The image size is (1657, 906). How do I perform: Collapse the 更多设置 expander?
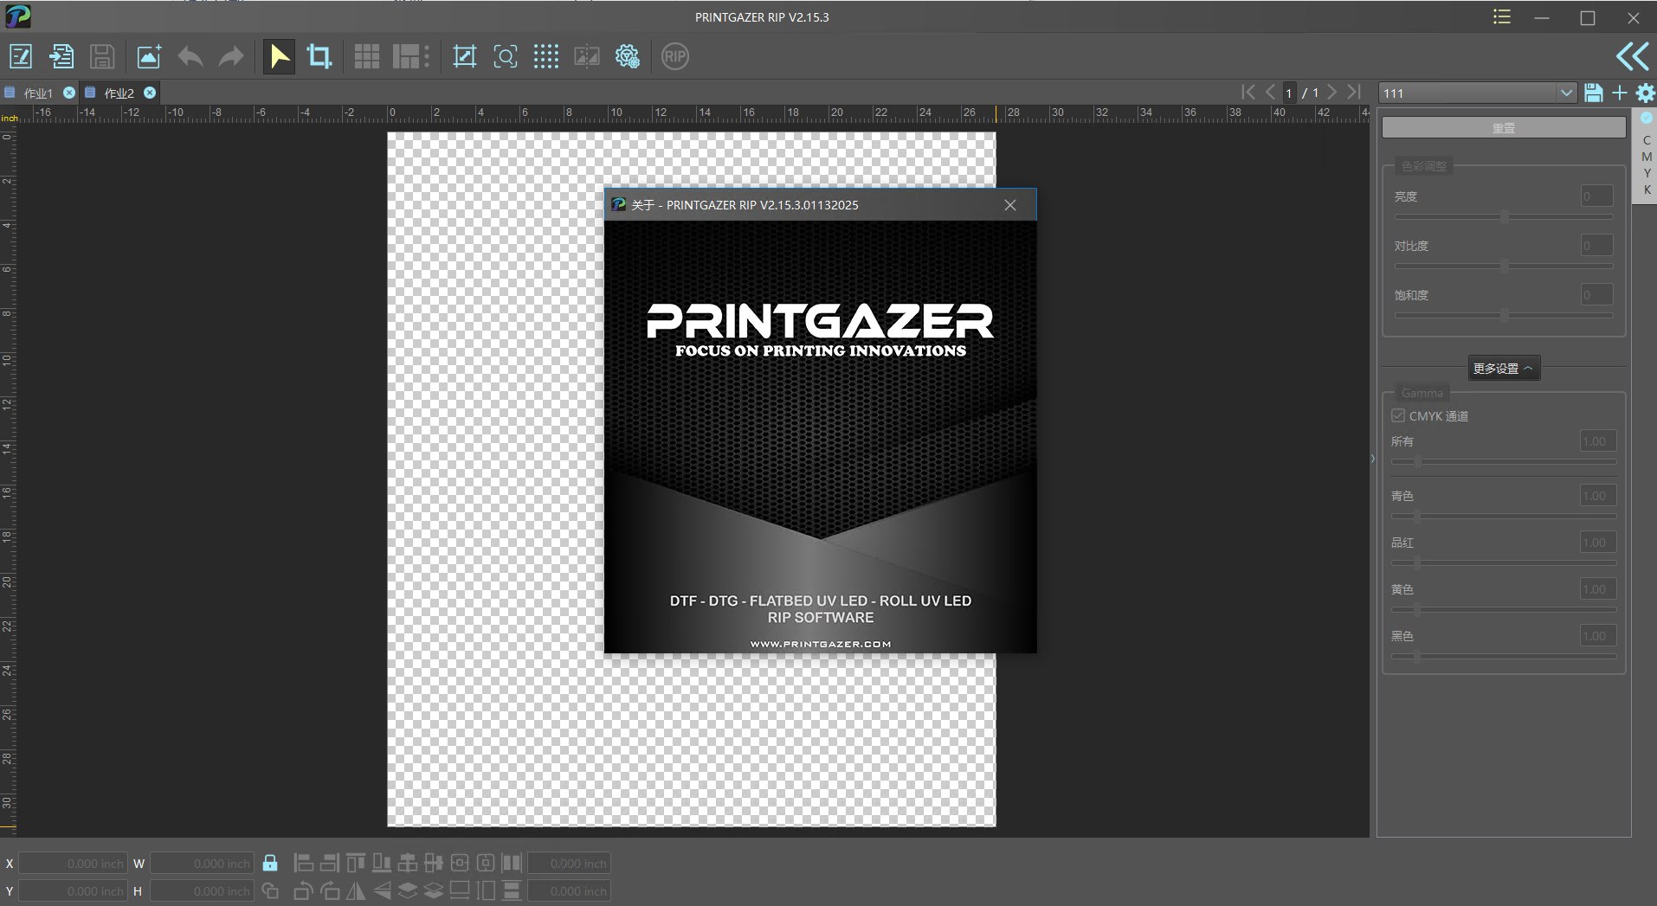click(1504, 369)
